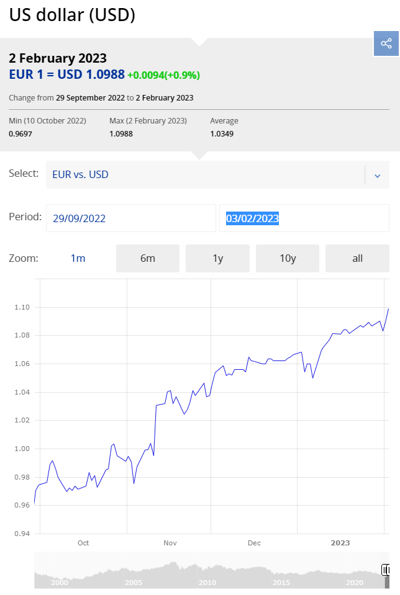Click the chart's last data point peak
The width and height of the screenshot is (400, 595).
(x=388, y=309)
